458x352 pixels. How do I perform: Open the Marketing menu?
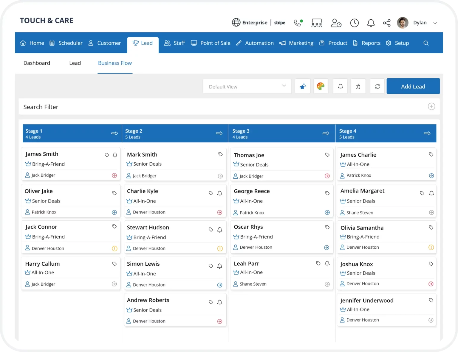296,43
